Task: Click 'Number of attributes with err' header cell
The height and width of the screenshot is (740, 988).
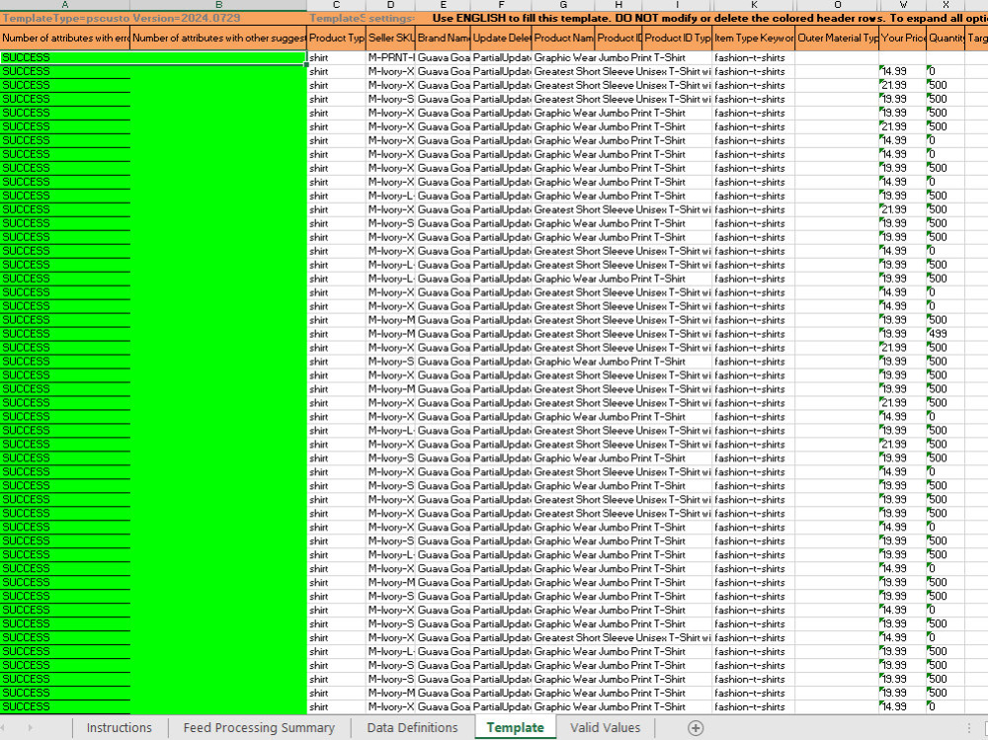Action: point(65,38)
